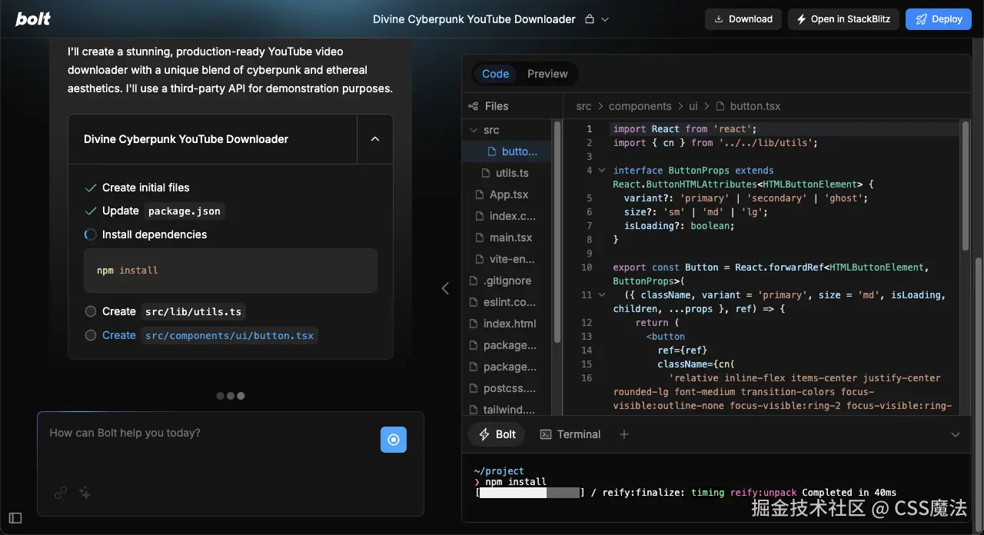Click the npm install progress bar
This screenshot has height=535, width=984.
pos(530,493)
